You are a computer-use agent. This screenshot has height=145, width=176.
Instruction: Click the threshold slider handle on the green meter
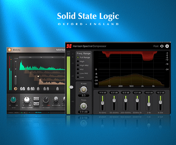tap(71, 87)
